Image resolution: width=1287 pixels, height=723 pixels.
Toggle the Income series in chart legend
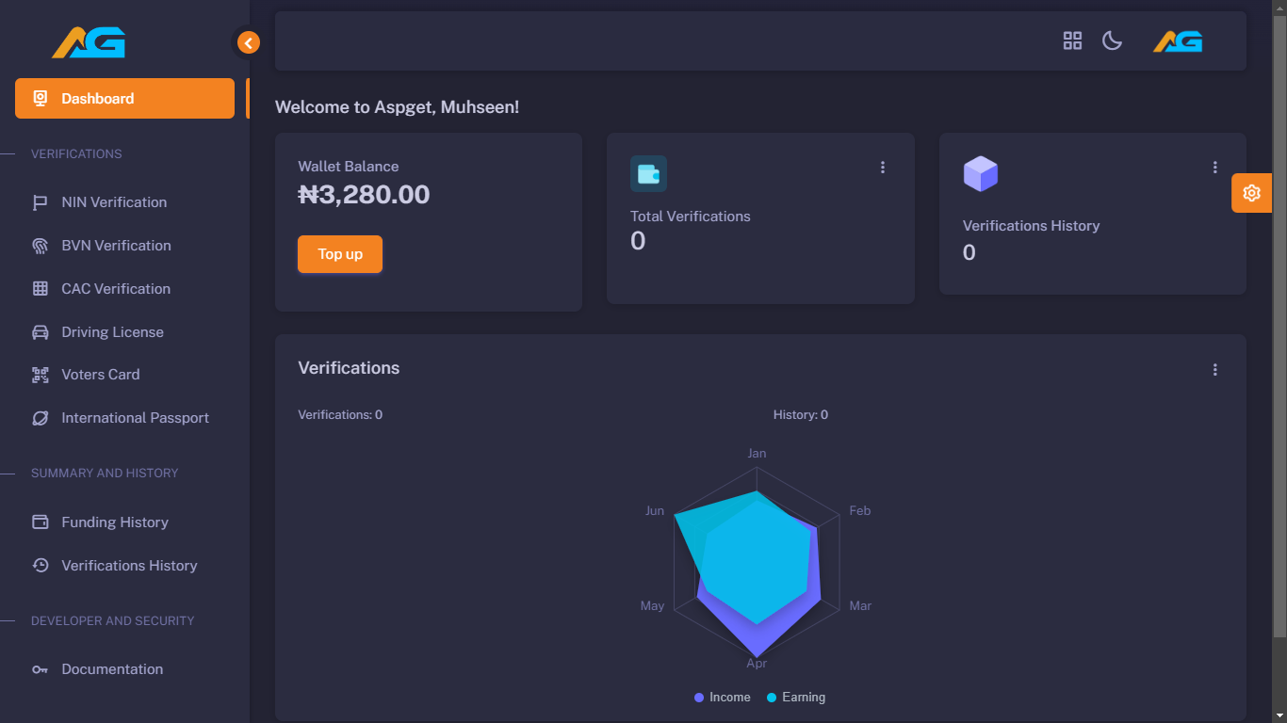click(729, 698)
